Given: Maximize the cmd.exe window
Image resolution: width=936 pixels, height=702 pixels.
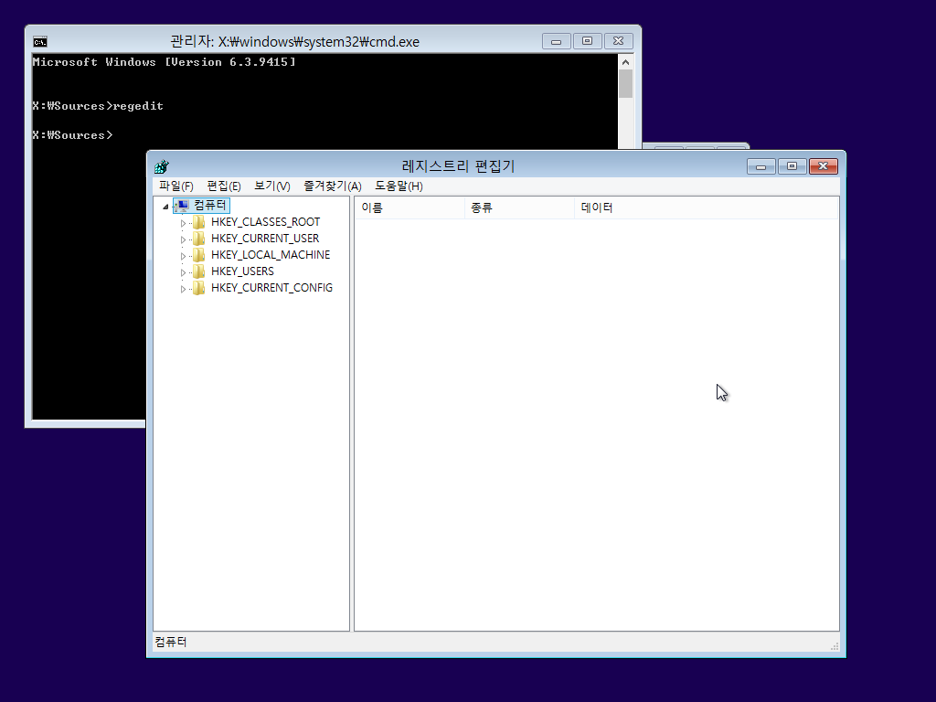Looking at the screenshot, I should (588, 41).
